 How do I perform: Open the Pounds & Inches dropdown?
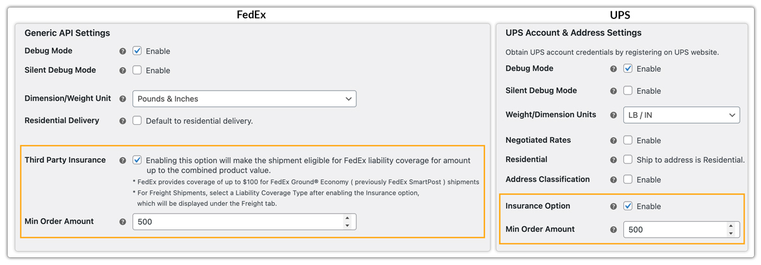tap(244, 99)
